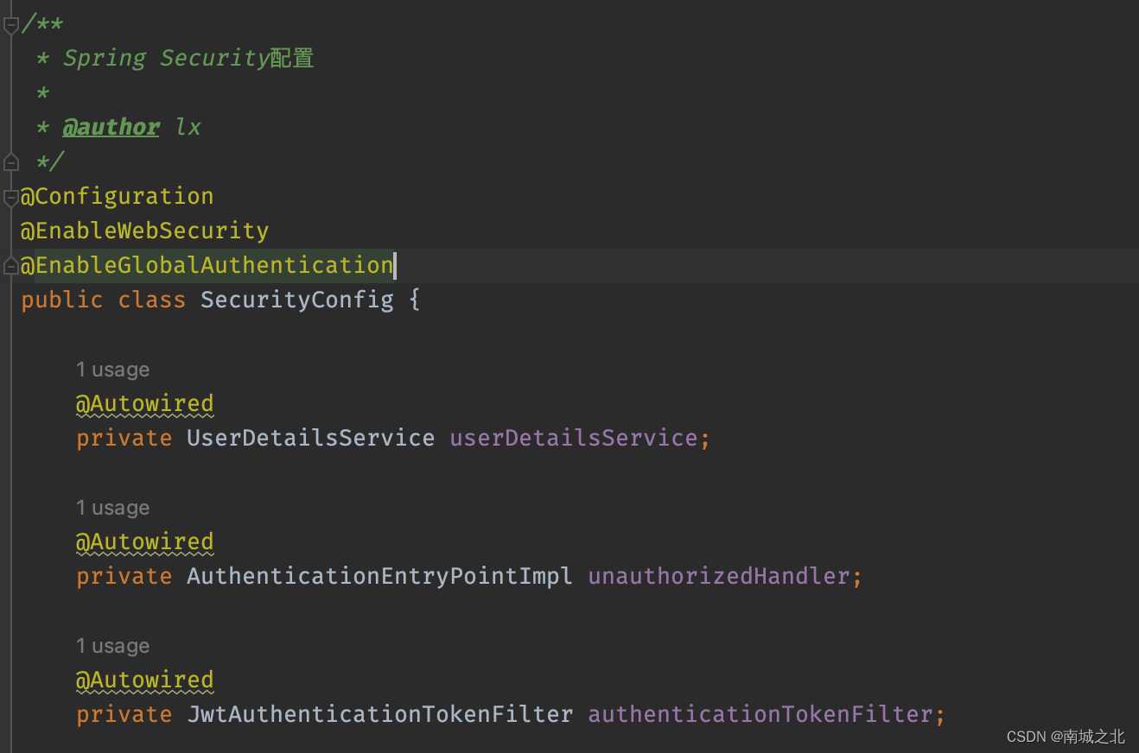
Task: Click the AuthenticationEntryPointImpl type name
Action: click(379, 576)
